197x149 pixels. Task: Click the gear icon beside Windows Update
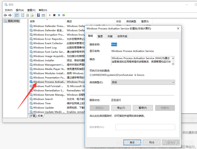[x=31, y=107]
